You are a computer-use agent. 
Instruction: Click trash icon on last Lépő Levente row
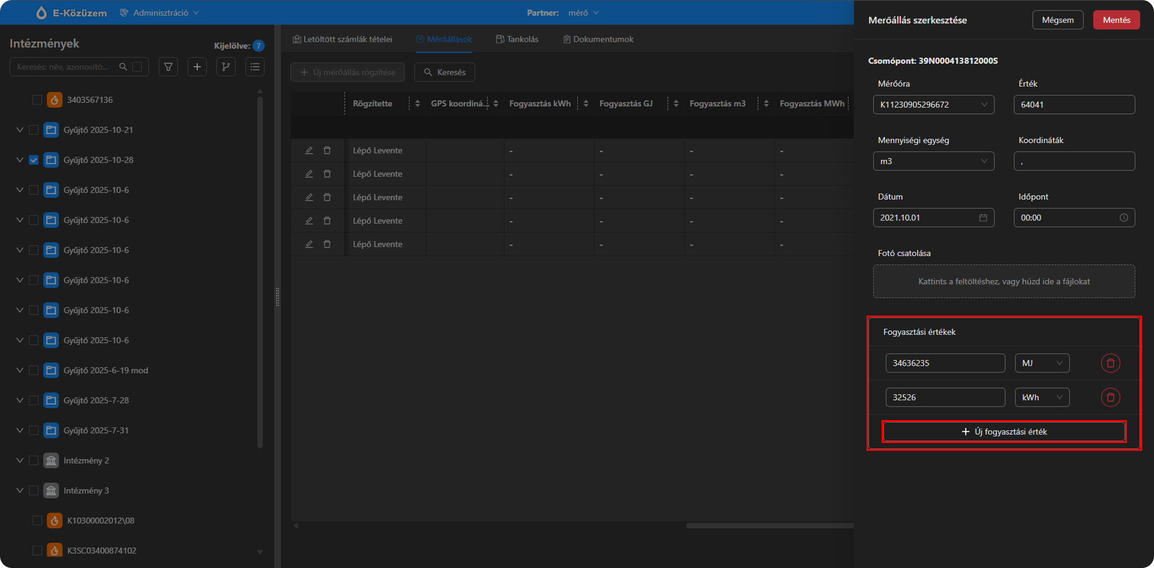(327, 244)
